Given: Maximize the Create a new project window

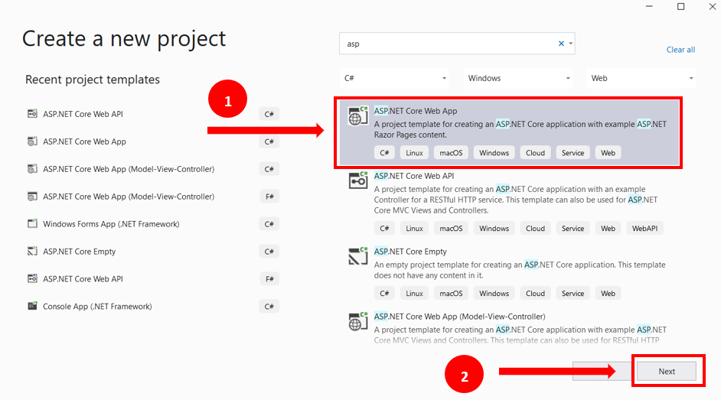Looking at the screenshot, I should [681, 6].
